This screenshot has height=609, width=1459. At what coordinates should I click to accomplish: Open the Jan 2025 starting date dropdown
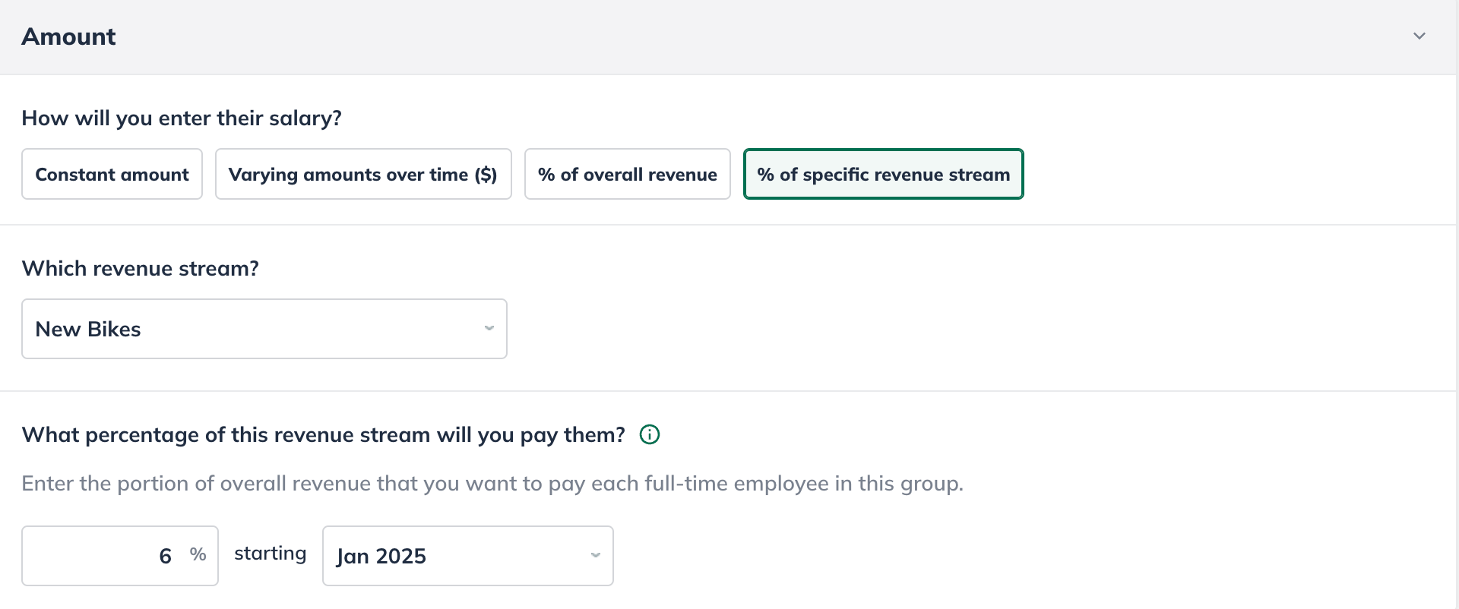(468, 556)
